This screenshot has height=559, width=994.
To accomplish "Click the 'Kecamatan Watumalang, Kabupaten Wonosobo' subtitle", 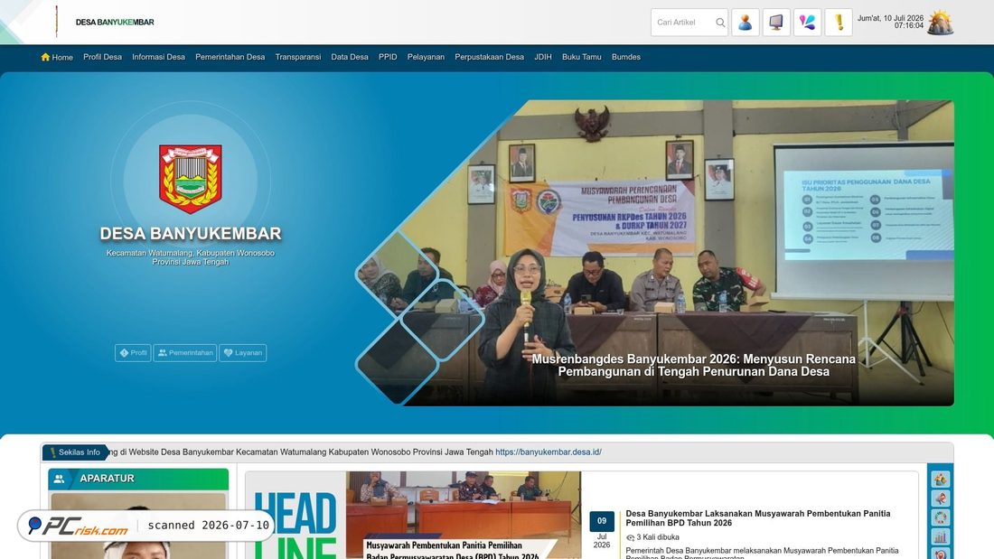I will (190, 253).
